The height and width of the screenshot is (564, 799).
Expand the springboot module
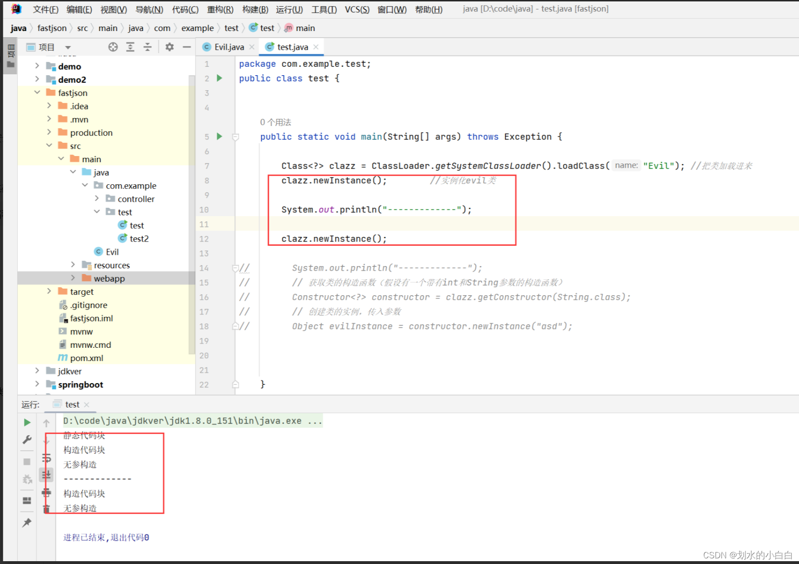37,384
